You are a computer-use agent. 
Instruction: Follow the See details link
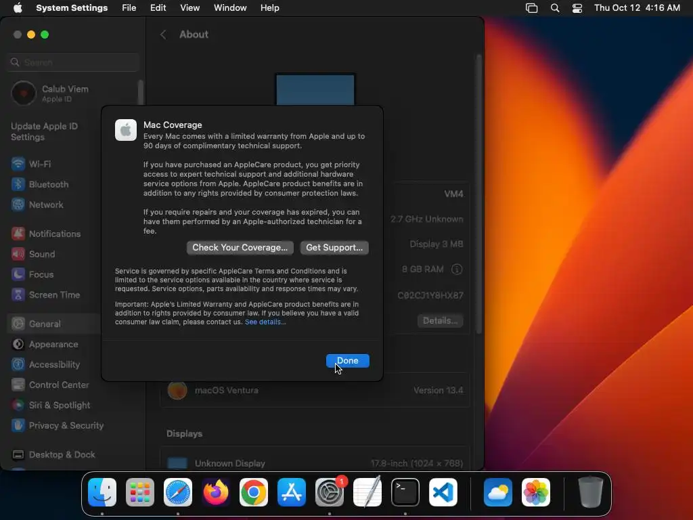pyautogui.click(x=265, y=322)
